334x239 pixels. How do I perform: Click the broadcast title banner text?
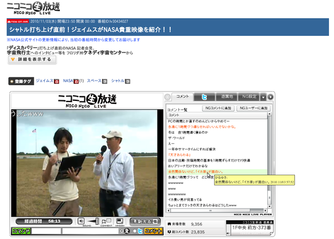pyautogui.click(x=90, y=30)
